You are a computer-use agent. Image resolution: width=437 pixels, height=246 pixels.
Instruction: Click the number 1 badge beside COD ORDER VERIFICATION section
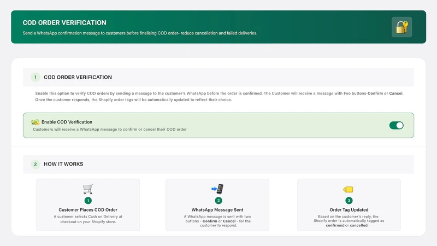coord(36,77)
